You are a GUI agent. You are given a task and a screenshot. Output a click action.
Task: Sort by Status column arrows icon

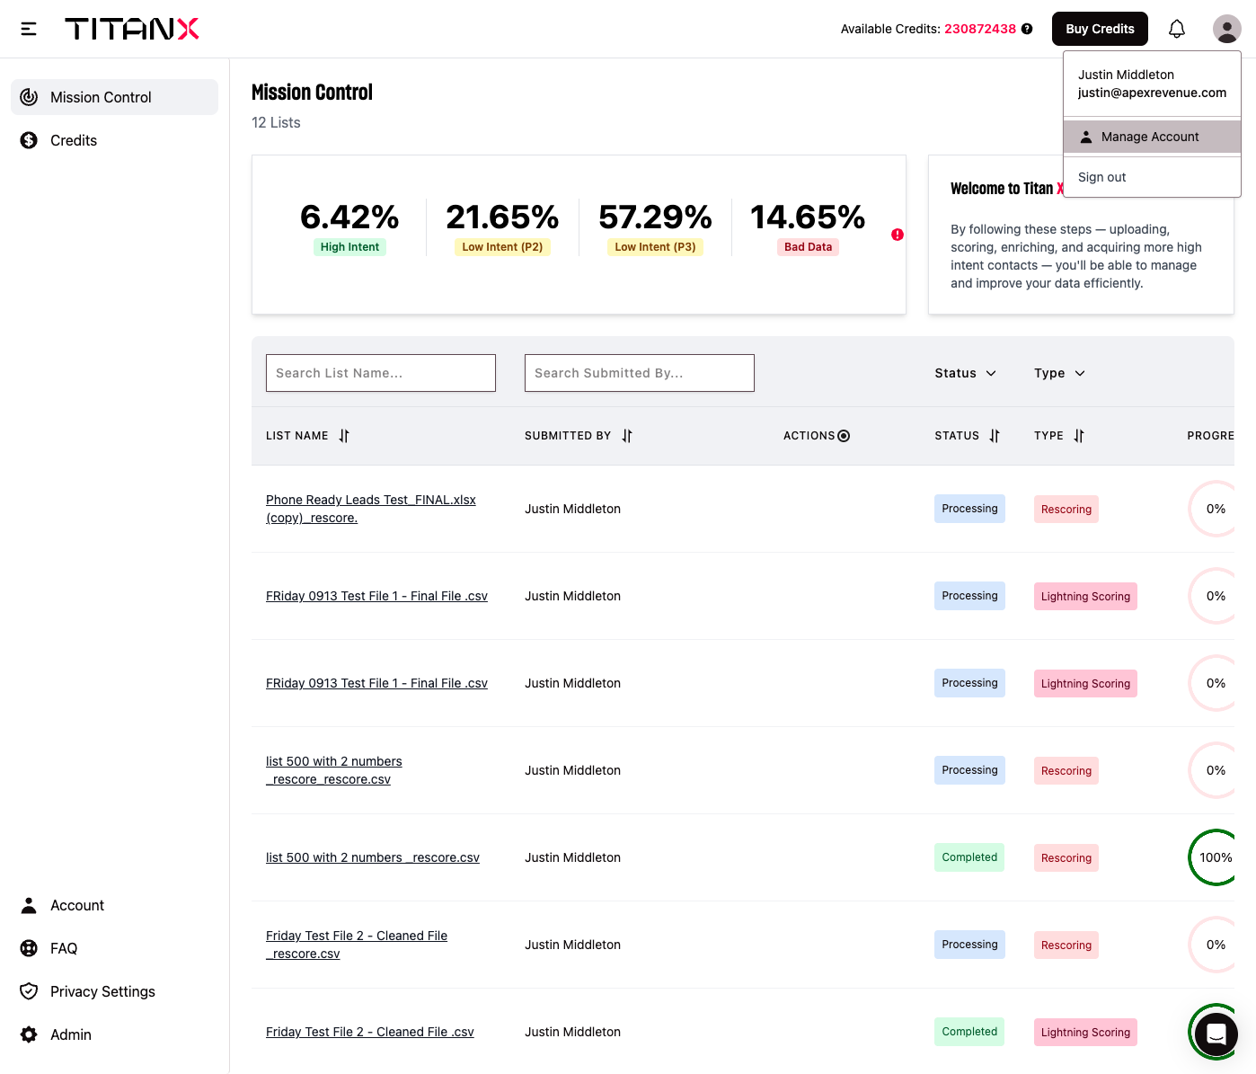pyautogui.click(x=995, y=436)
